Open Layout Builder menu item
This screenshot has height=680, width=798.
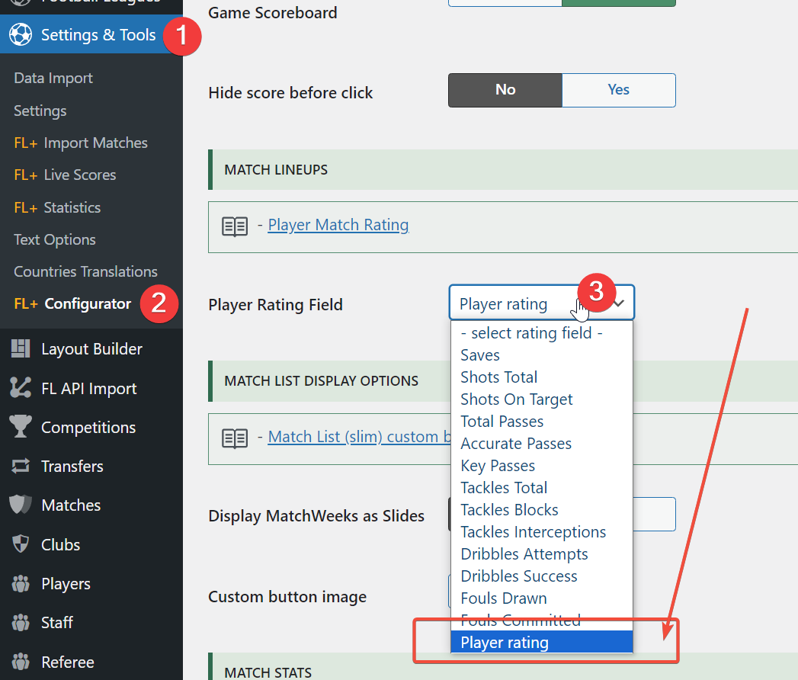click(x=91, y=348)
